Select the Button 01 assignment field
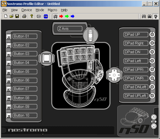This screenshot has height=139, width=160. (25, 36)
